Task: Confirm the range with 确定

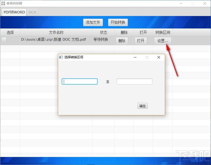Action: (143, 106)
